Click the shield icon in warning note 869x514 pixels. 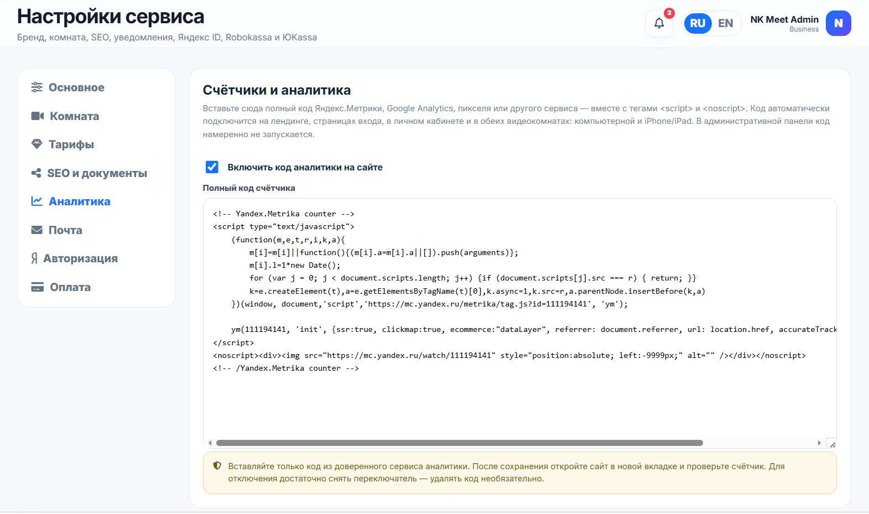tap(217, 466)
